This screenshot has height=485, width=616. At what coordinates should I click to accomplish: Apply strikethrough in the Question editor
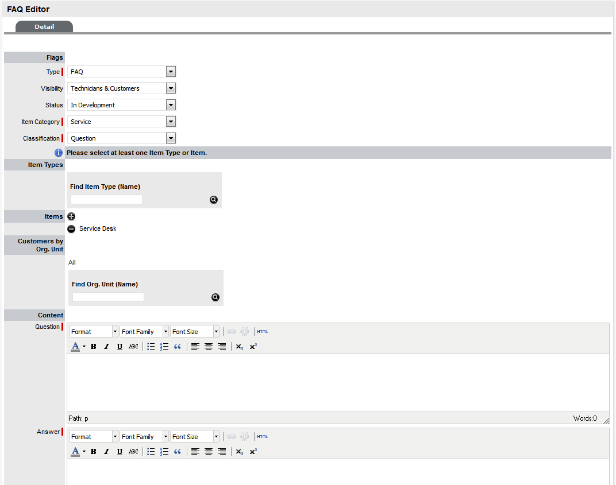click(133, 347)
